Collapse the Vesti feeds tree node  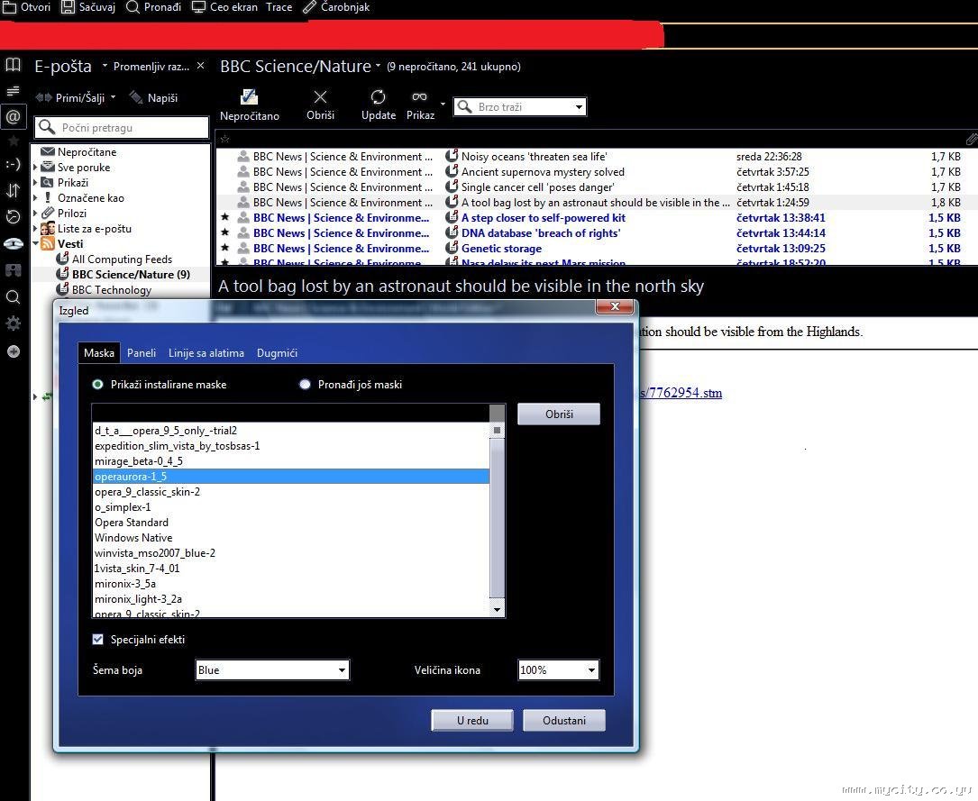[x=36, y=244]
